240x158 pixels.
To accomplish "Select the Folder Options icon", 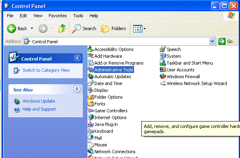I will pyautogui.click(x=91, y=97).
